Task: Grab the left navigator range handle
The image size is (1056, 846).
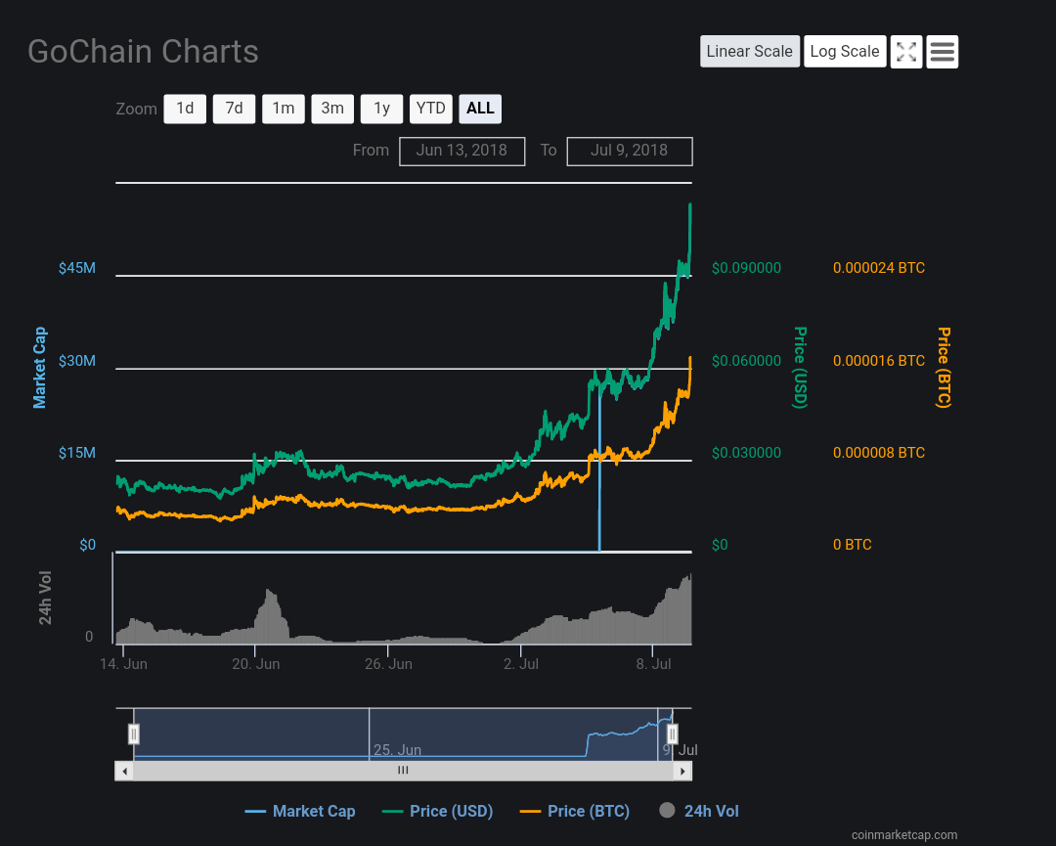Action: coord(134,735)
